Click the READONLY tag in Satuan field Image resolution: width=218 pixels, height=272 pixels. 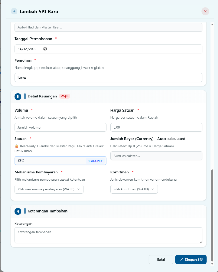coord(95,161)
